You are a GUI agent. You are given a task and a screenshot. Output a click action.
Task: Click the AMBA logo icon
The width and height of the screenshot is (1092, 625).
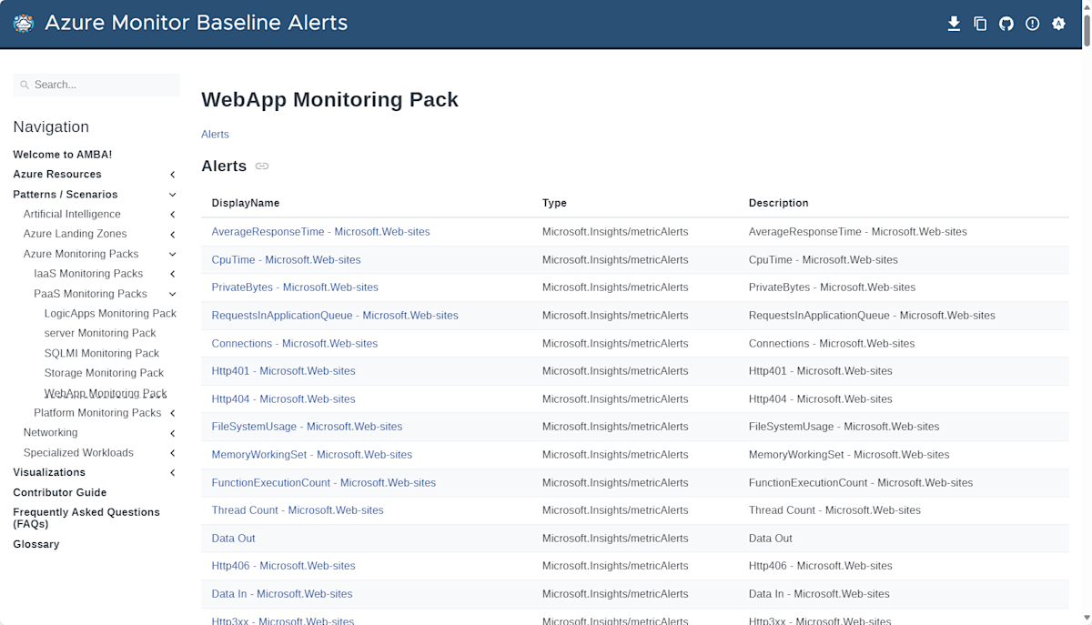(x=24, y=23)
